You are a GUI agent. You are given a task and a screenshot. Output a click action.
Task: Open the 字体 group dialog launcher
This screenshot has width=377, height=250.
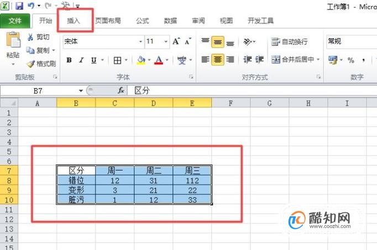coord(191,77)
